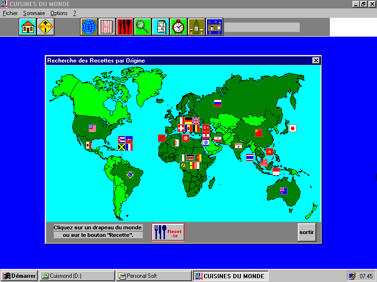Image resolution: width=377 pixels, height=282 pixels.
Task: Select the Japan flag on the map
Action: coord(292,128)
